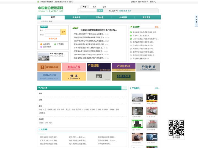Click the 新用户注册 link
The image size is (198, 148).
tap(53, 39)
